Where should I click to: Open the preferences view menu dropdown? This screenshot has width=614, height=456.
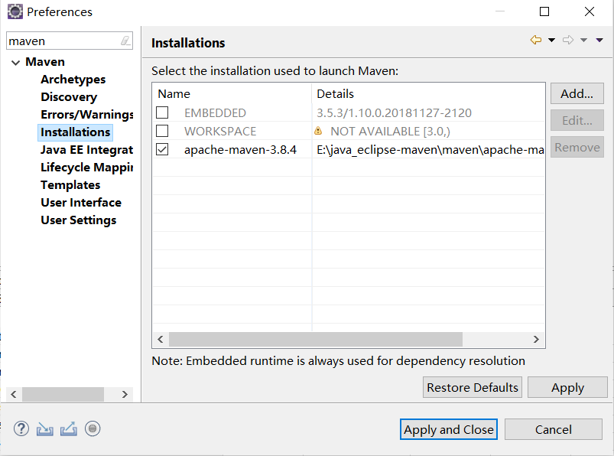[x=599, y=41]
